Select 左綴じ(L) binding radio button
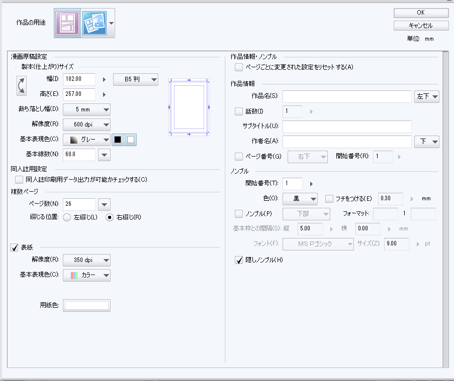The image size is (454, 381). (67, 217)
